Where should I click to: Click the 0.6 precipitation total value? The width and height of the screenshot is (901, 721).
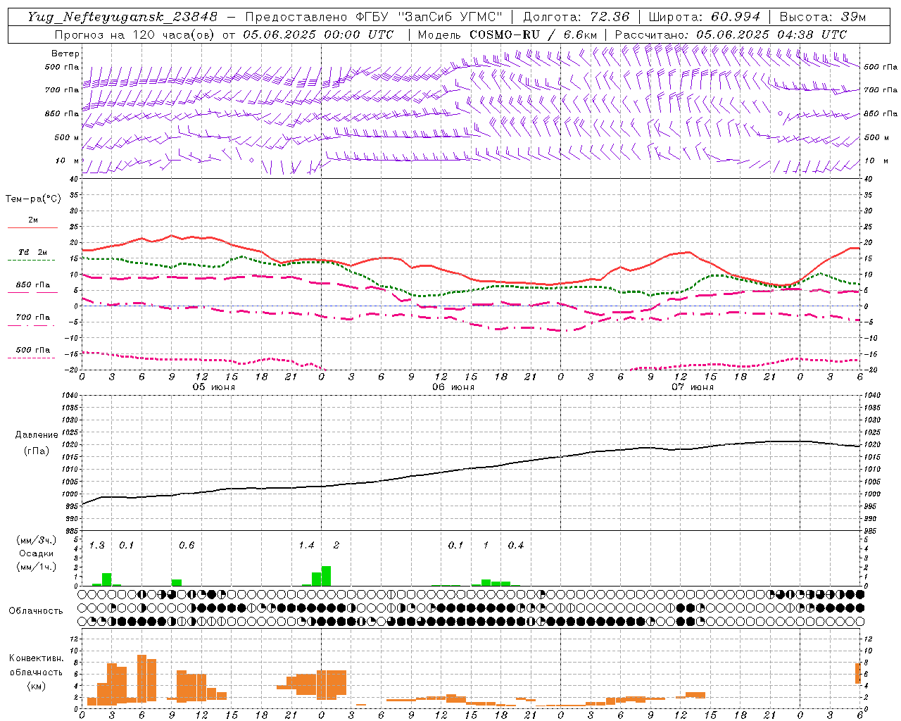(187, 546)
